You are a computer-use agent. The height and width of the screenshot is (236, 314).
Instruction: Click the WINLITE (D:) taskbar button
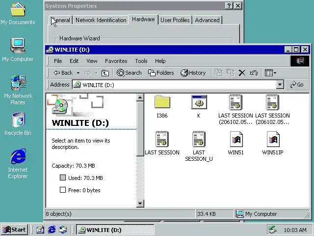(115, 230)
